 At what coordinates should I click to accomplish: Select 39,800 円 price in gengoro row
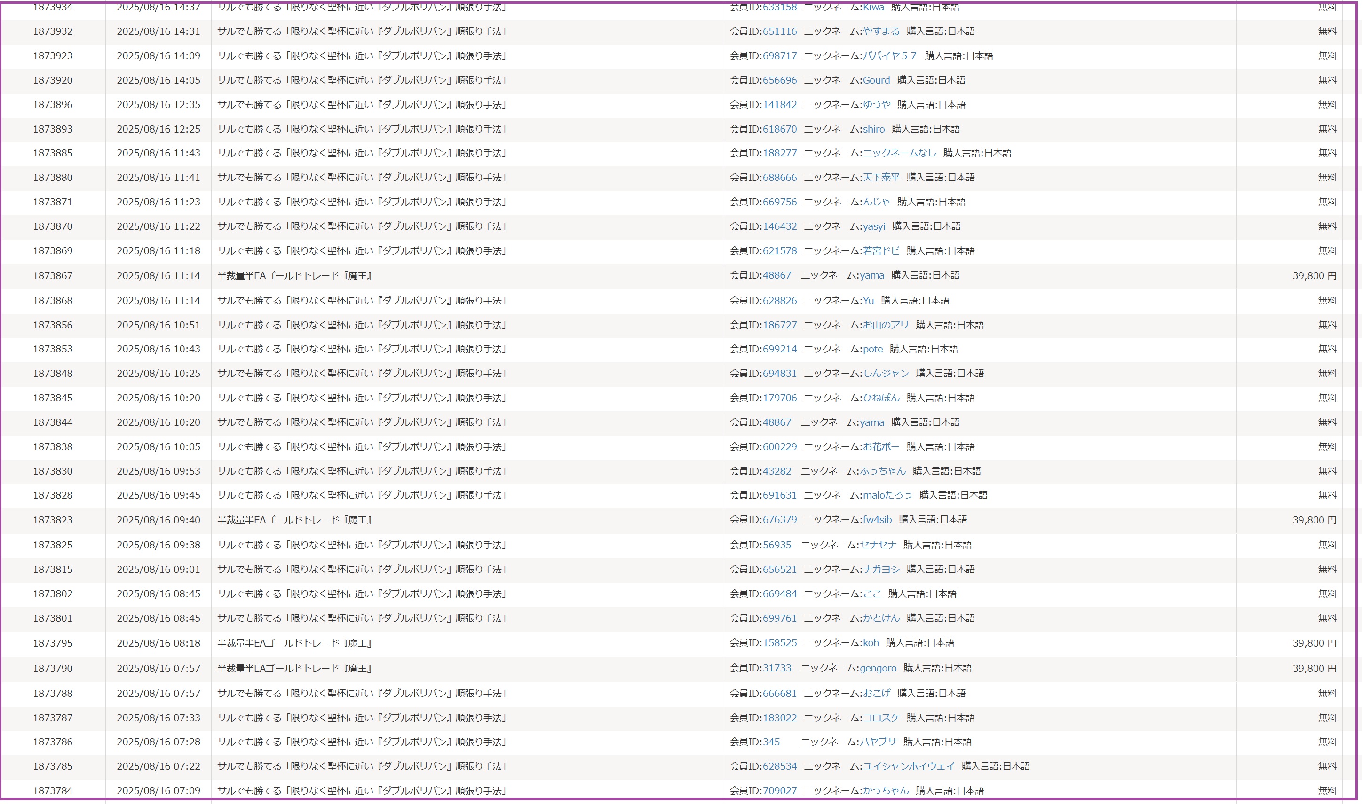[1314, 669]
